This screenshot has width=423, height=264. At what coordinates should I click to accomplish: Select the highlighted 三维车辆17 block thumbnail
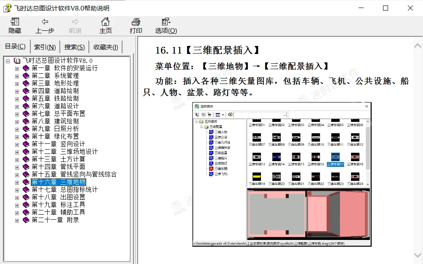tap(335, 157)
